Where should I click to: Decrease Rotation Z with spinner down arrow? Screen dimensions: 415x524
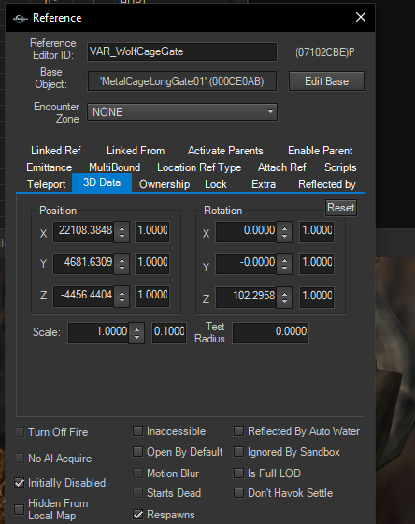tap(284, 301)
